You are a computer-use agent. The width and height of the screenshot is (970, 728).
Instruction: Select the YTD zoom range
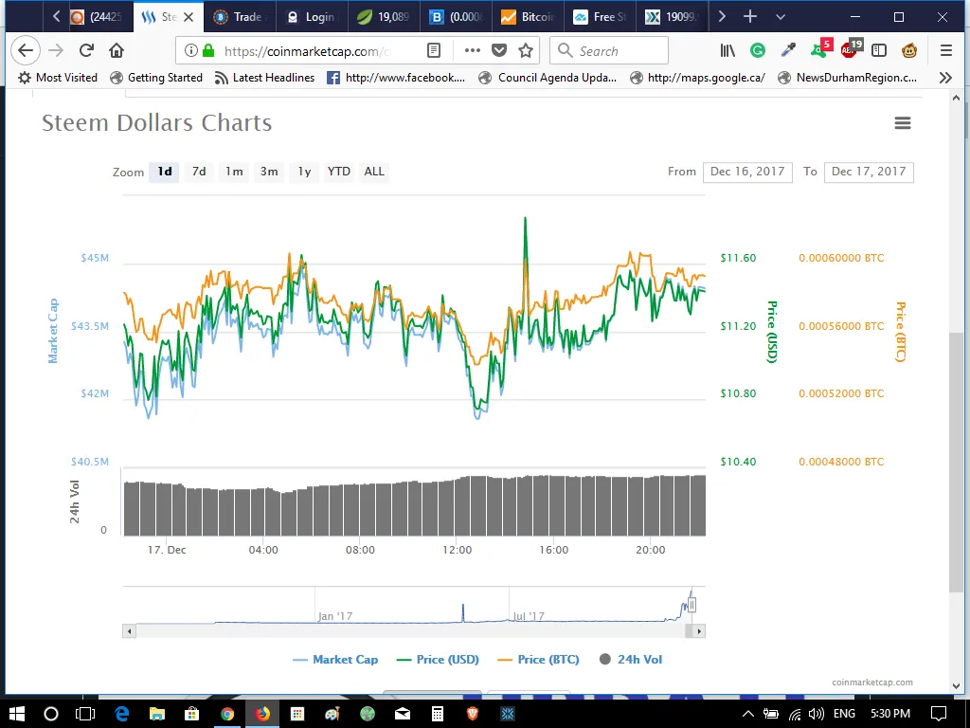pyautogui.click(x=339, y=172)
